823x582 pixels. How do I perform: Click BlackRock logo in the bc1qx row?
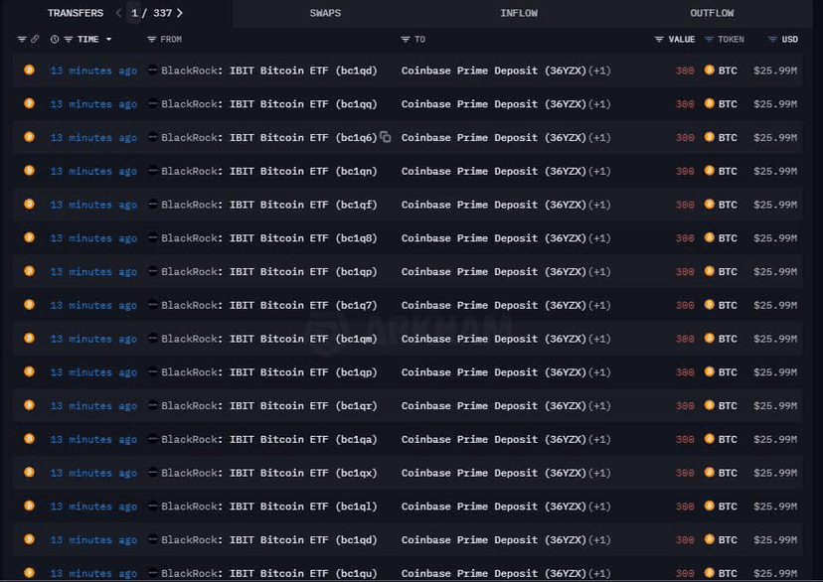(153, 473)
